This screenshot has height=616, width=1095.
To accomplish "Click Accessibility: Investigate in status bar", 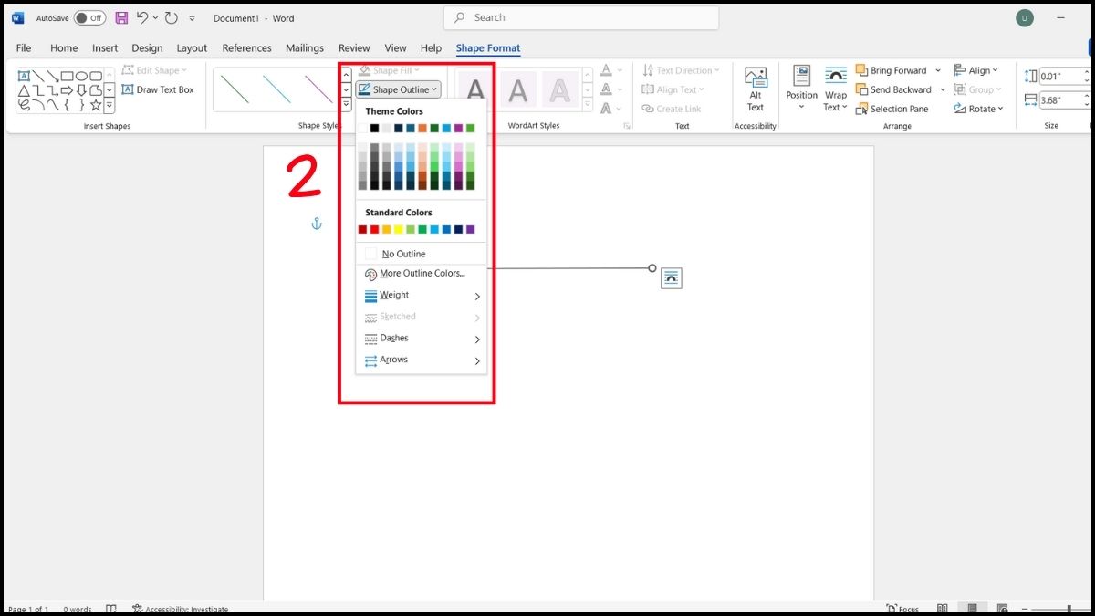I will point(180,609).
